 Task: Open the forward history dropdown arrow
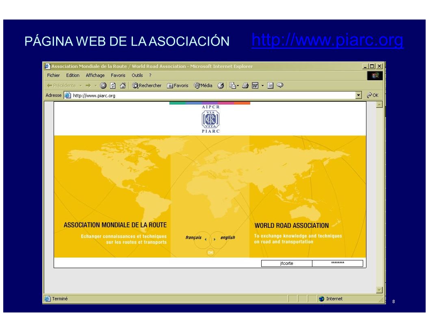click(x=95, y=85)
